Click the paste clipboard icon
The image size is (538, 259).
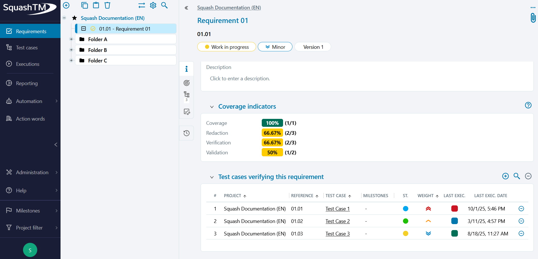pyautogui.click(x=96, y=5)
